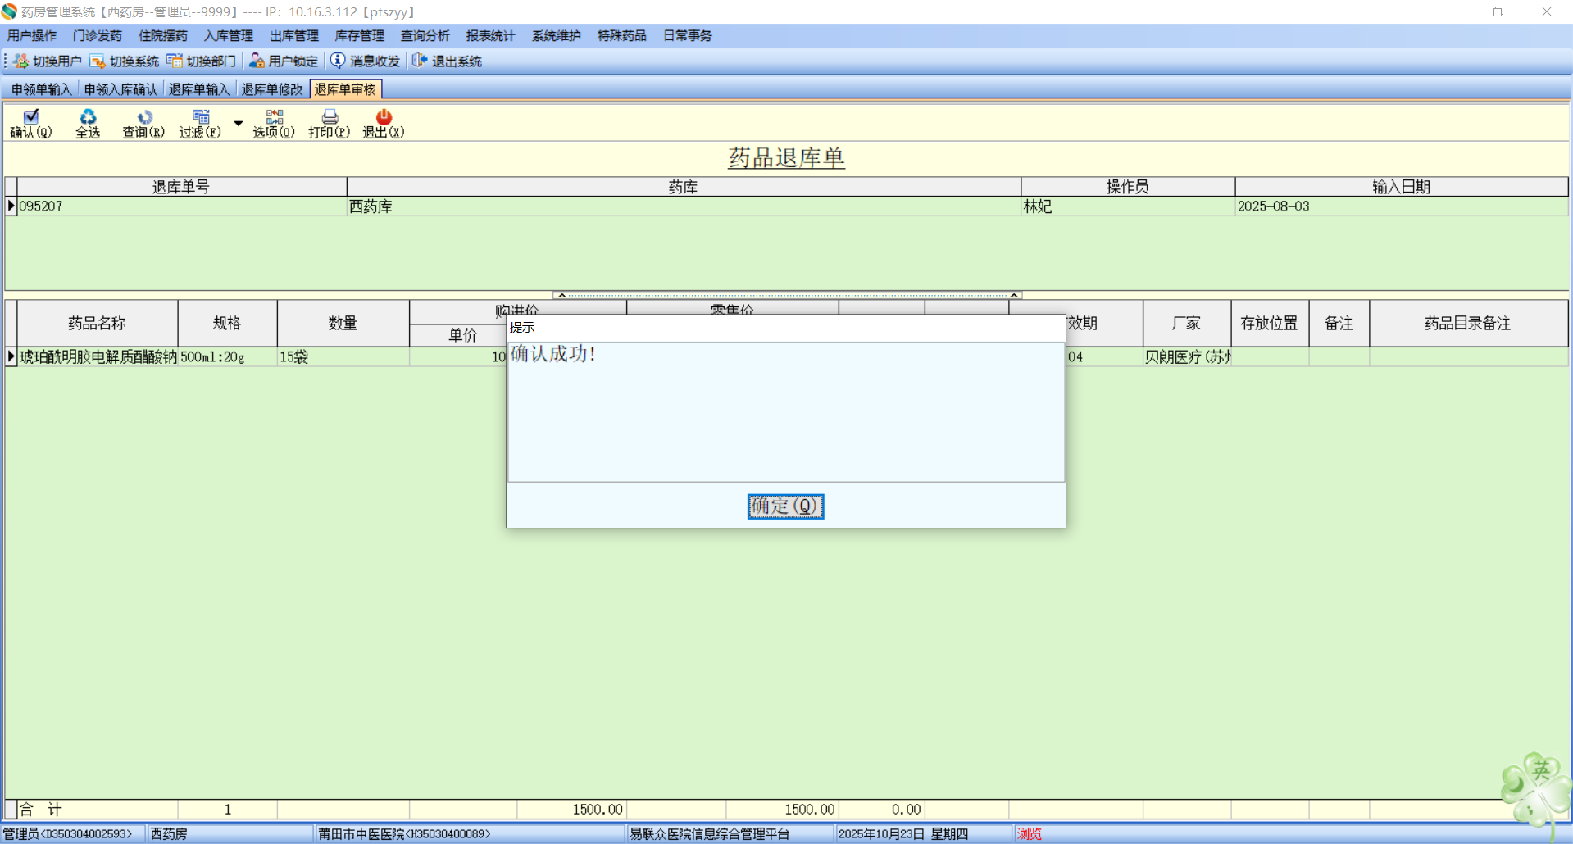Click the 规格 column header
This screenshot has width=1573, height=844.
(227, 323)
